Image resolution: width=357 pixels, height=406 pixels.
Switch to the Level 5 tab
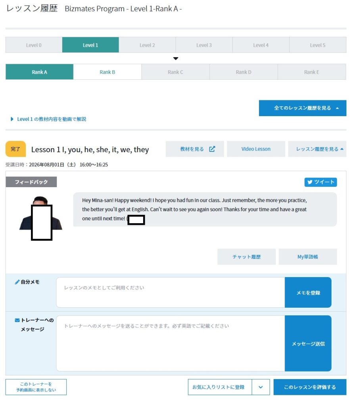(318, 45)
